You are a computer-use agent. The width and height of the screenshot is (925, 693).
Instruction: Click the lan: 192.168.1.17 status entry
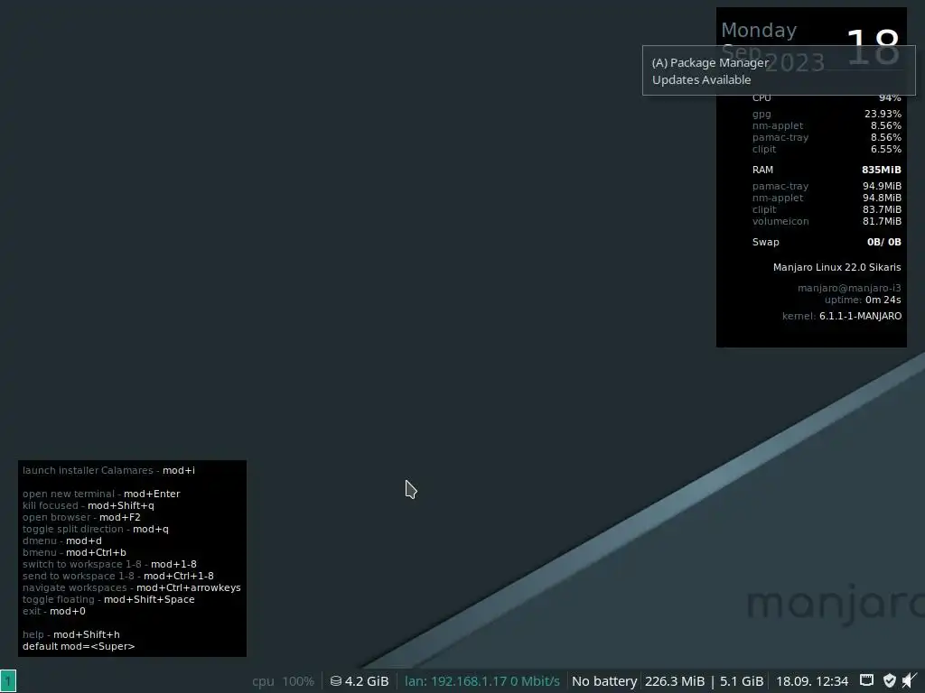click(482, 681)
